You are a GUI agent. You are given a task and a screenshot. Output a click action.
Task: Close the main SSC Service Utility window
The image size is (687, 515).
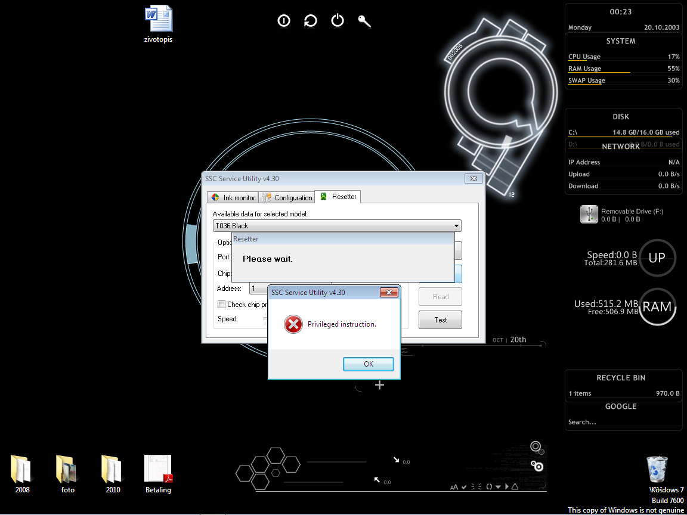[x=474, y=178]
